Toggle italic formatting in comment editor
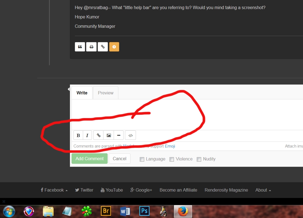Screen dimensions: 303x218 [87, 135]
